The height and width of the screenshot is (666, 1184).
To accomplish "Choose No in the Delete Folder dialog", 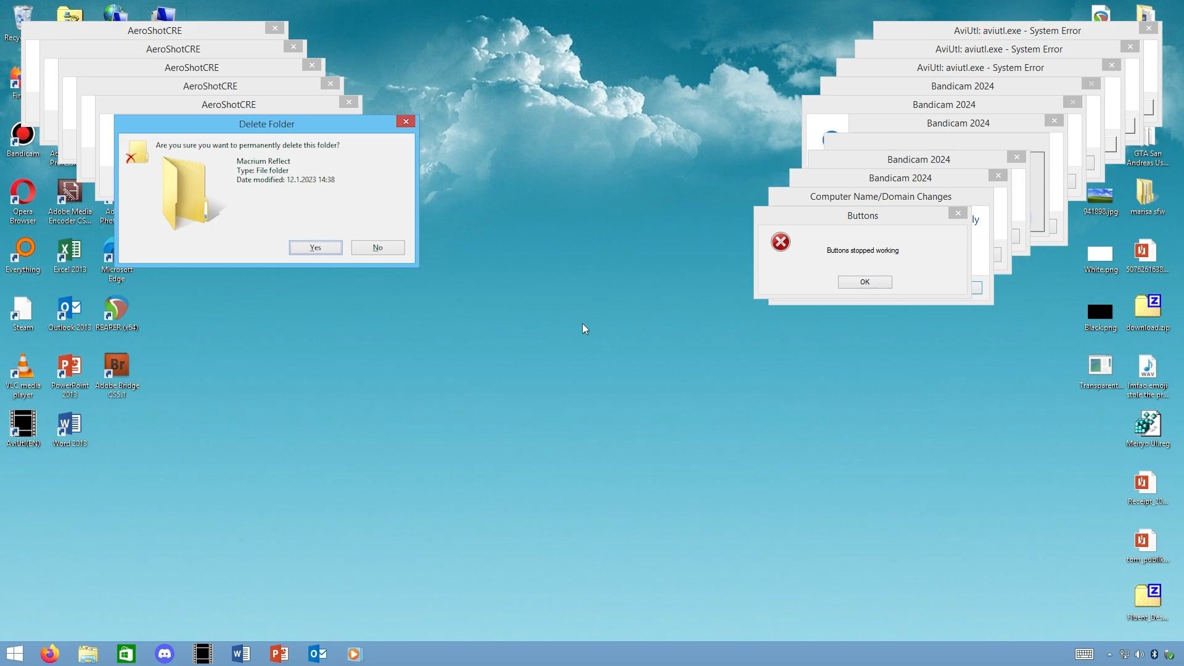I will point(377,247).
